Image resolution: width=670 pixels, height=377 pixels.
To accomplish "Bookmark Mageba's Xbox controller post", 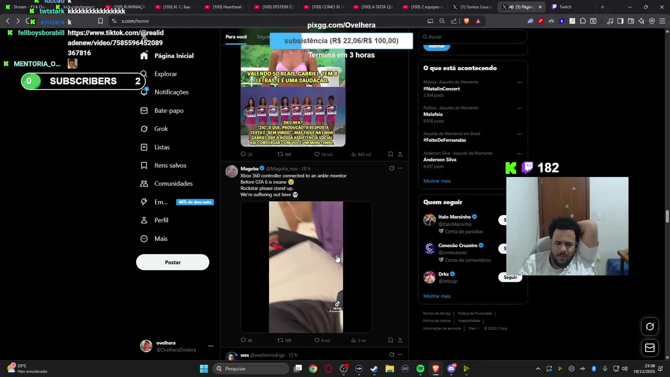I will coord(390,340).
